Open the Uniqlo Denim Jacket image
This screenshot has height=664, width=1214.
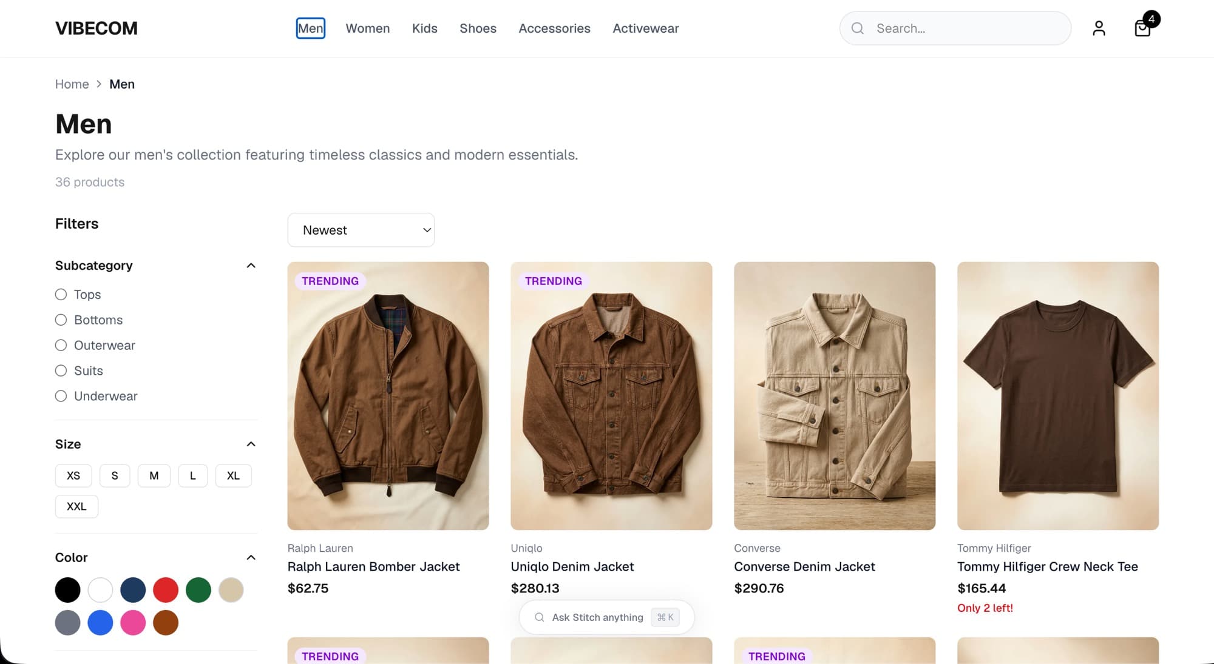(x=612, y=396)
